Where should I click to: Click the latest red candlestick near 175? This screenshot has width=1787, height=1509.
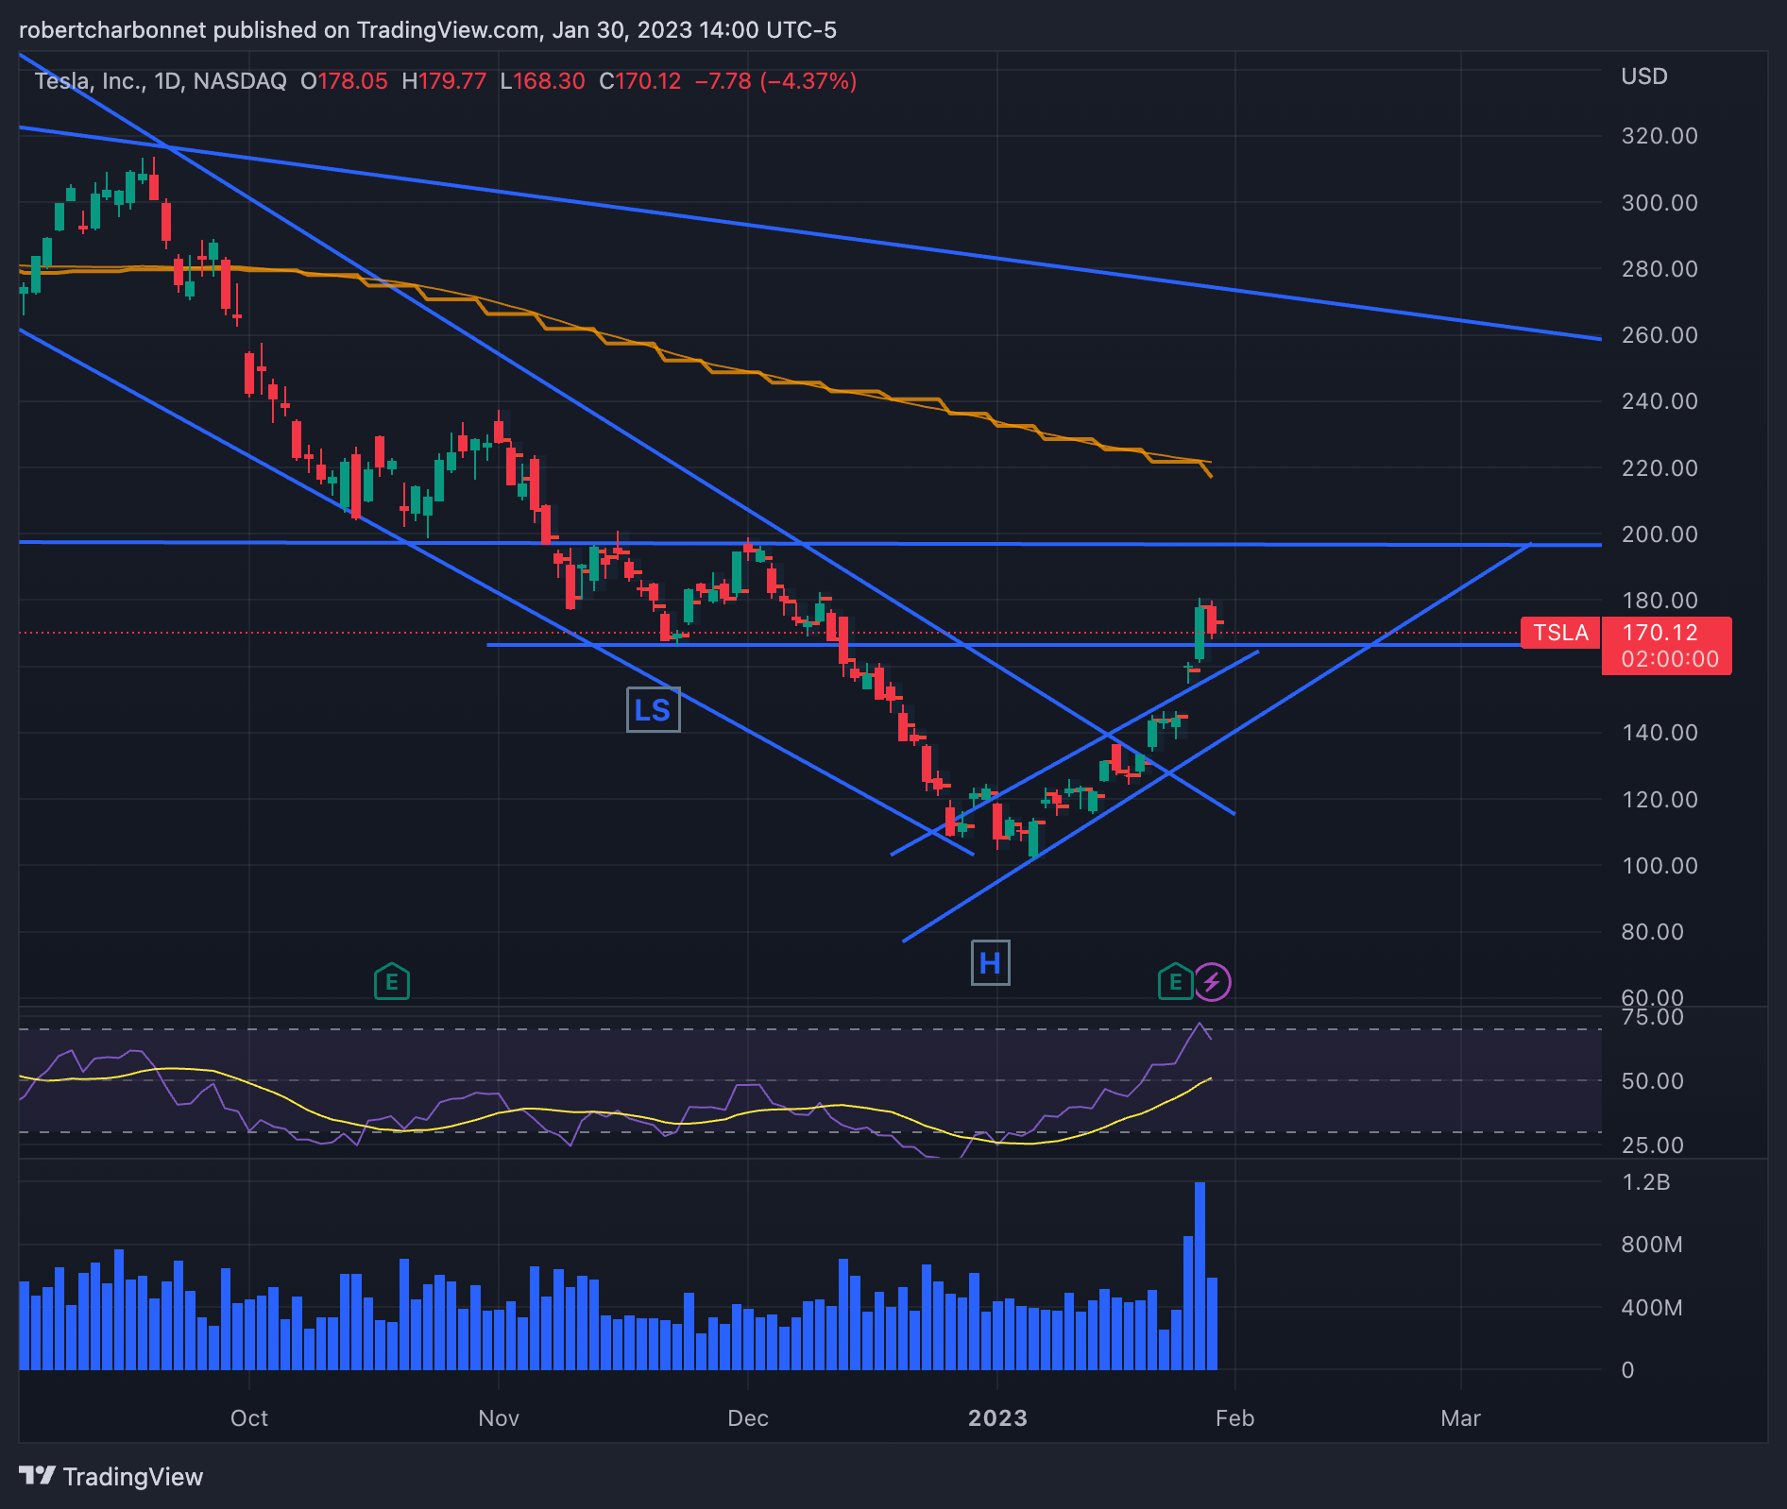point(1212,620)
